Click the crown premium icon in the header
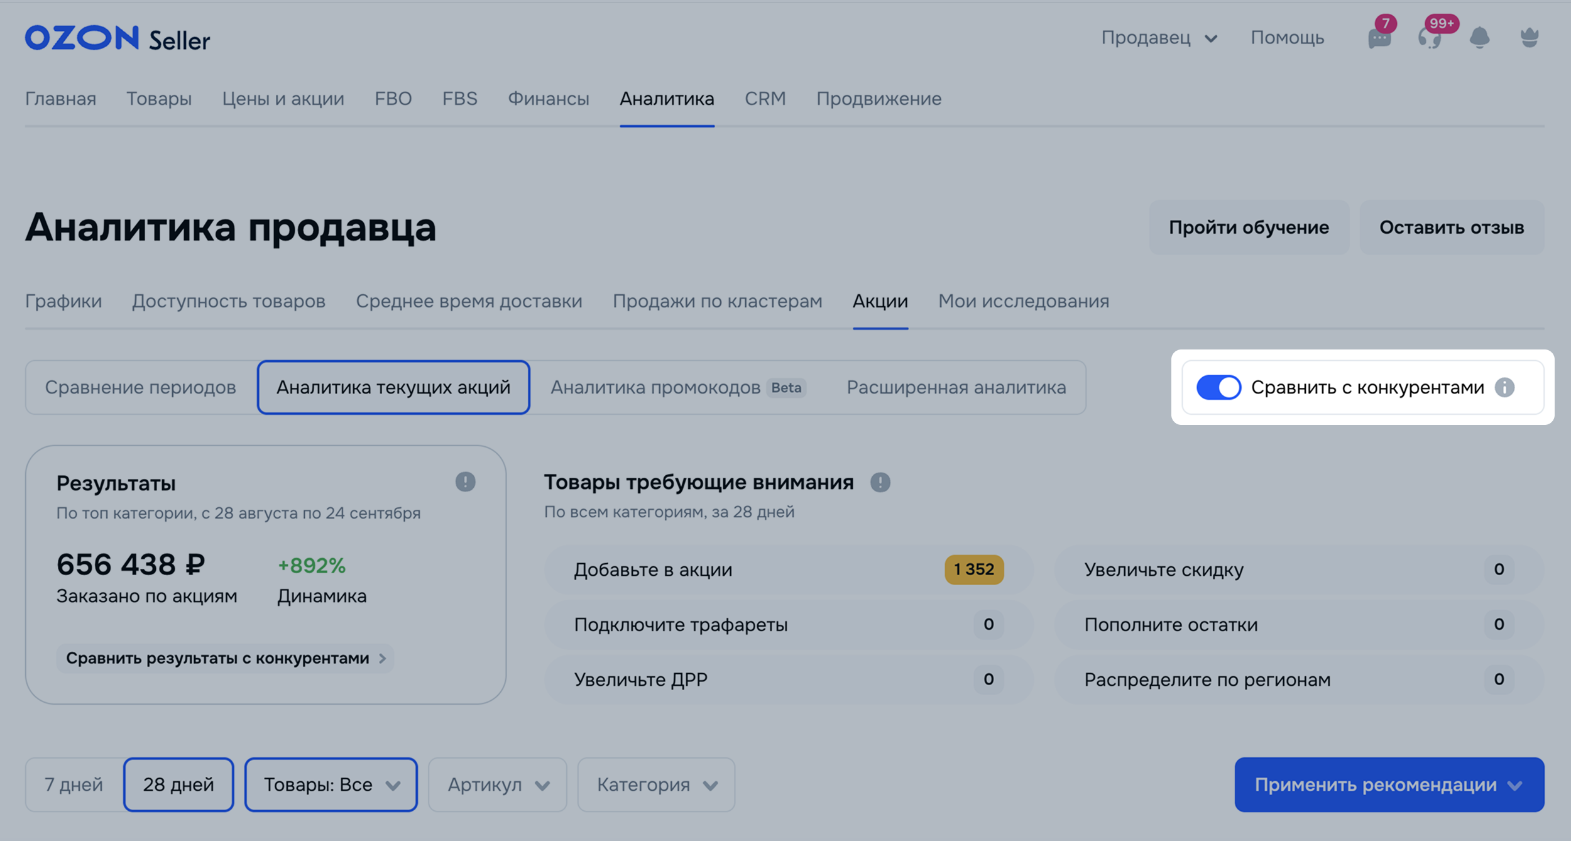1571x841 pixels. click(1530, 38)
